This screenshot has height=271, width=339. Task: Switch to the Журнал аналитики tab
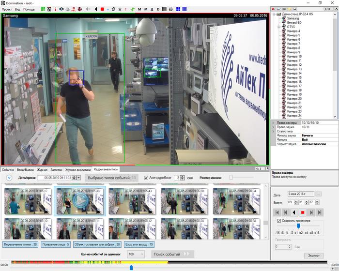coord(78,170)
